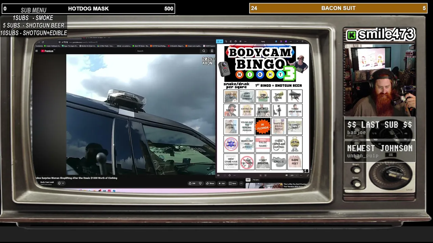Screen dimensions: 433x243
Task: Open the YouTube guide hamburger menu
Action: [x=37, y=51]
